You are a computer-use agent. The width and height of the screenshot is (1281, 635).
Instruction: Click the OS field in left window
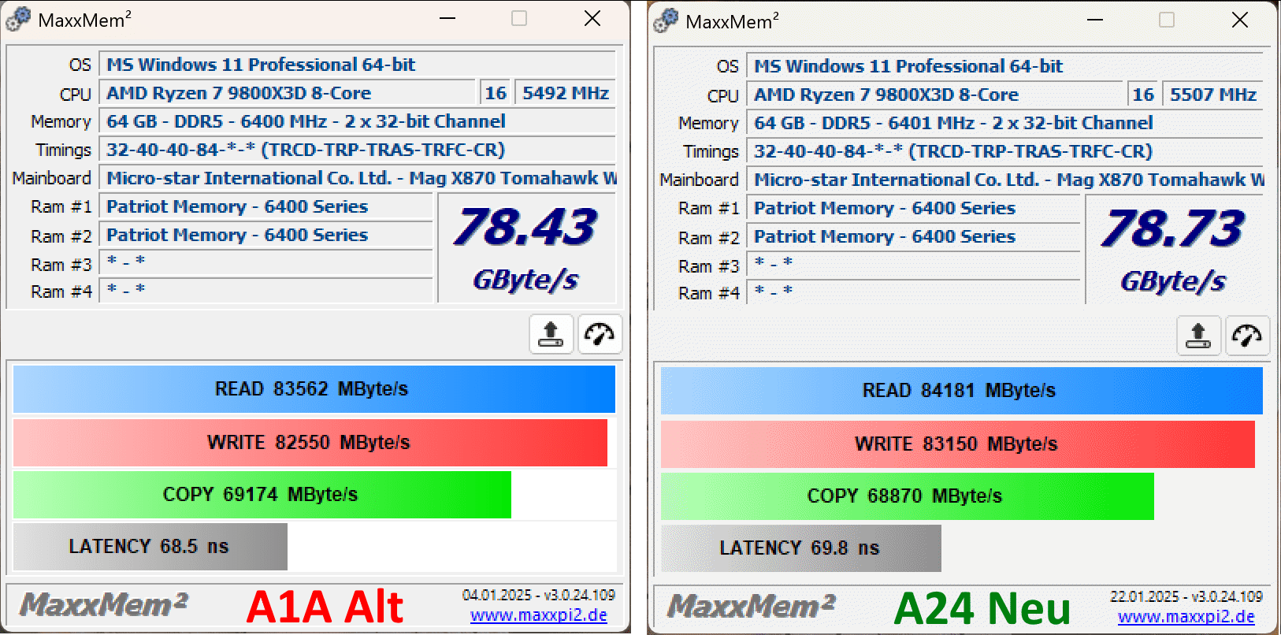point(358,65)
